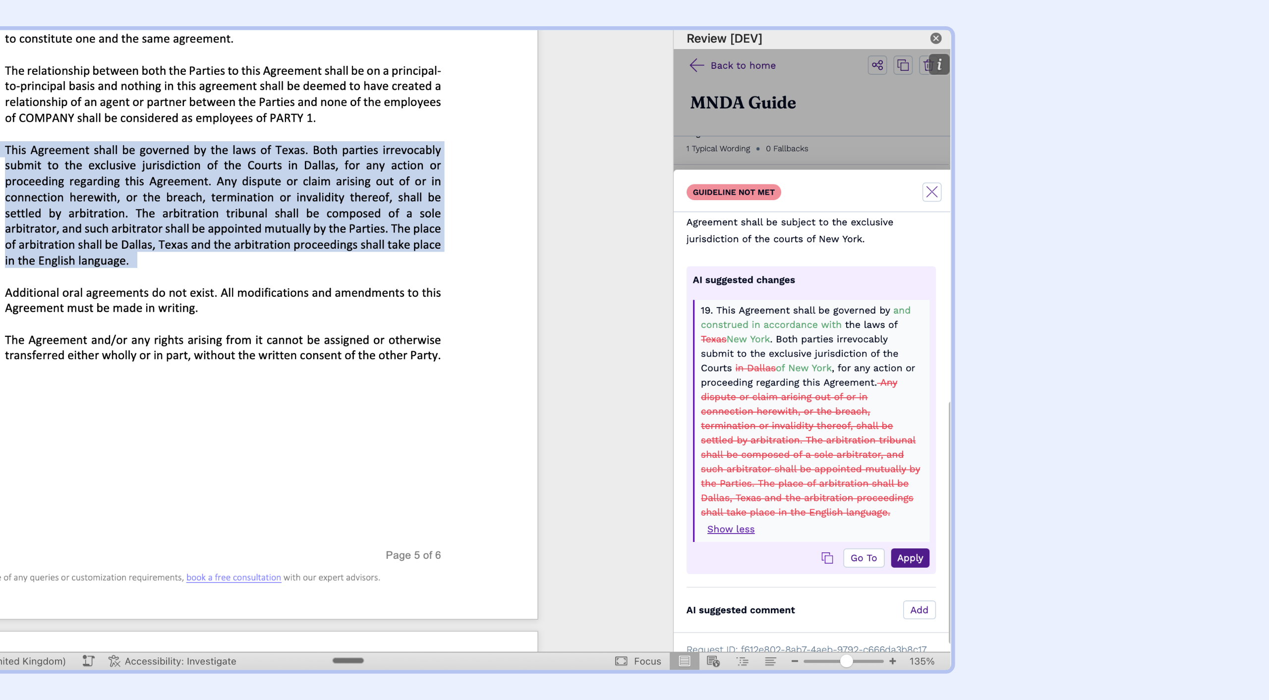Click the duplicate guide icon in header
The width and height of the screenshot is (1269, 700).
click(903, 65)
